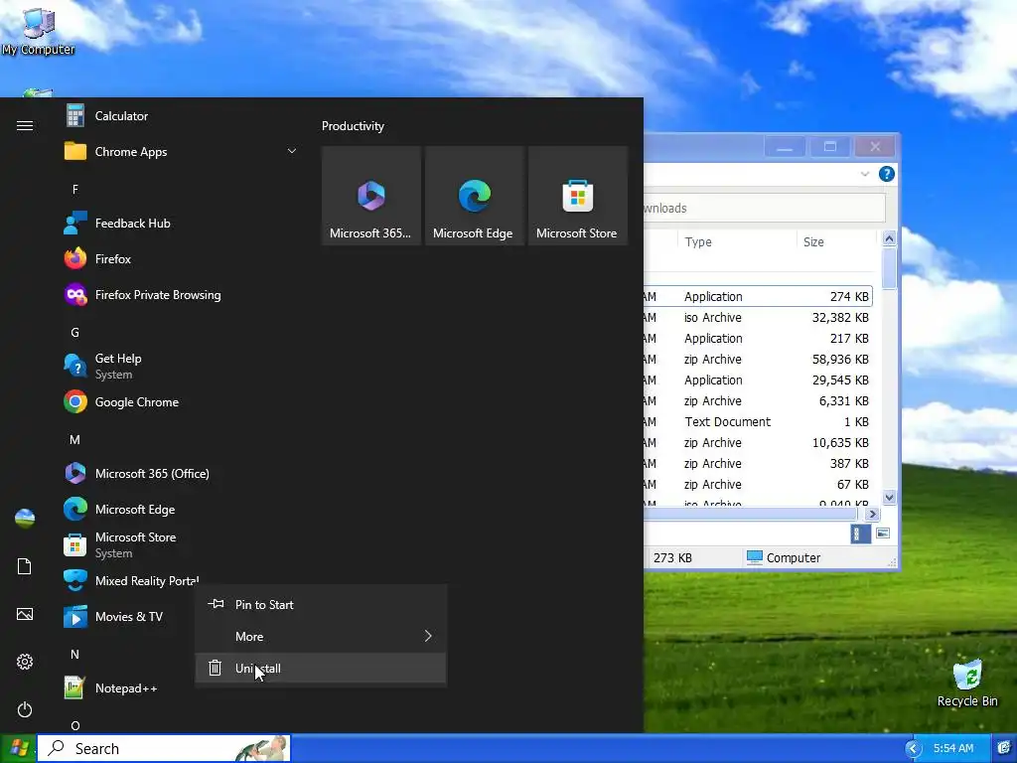Select the Text Document row
The height and width of the screenshot is (763, 1017).
758,421
